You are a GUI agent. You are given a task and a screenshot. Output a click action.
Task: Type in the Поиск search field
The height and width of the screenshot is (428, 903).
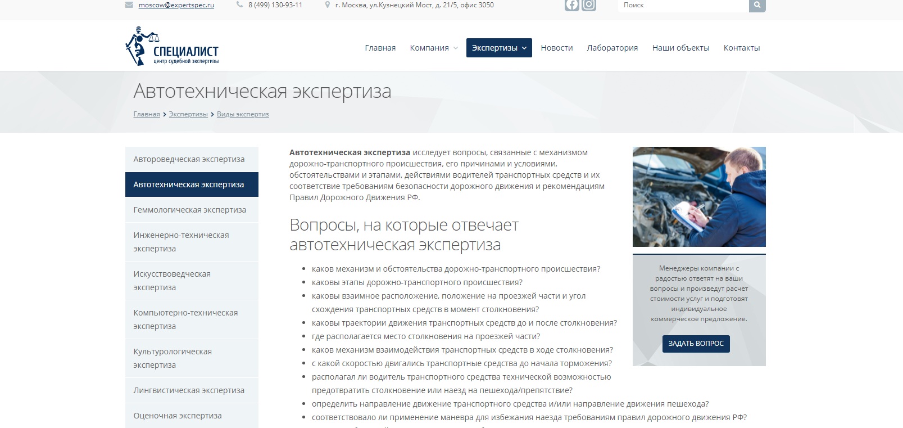(x=683, y=5)
